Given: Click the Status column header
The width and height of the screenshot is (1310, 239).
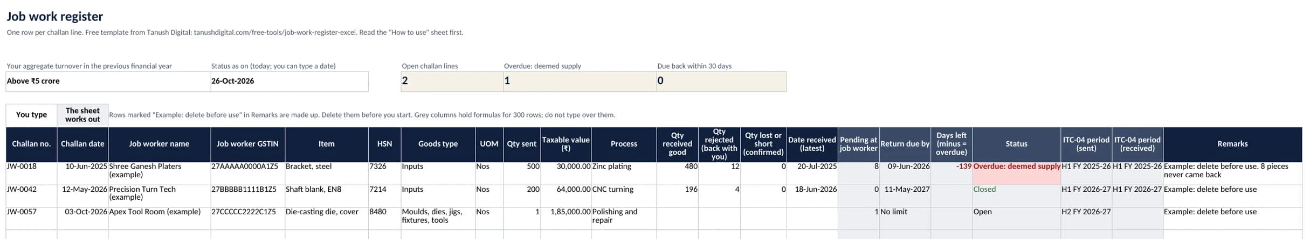Looking at the screenshot, I should pos(1017,144).
